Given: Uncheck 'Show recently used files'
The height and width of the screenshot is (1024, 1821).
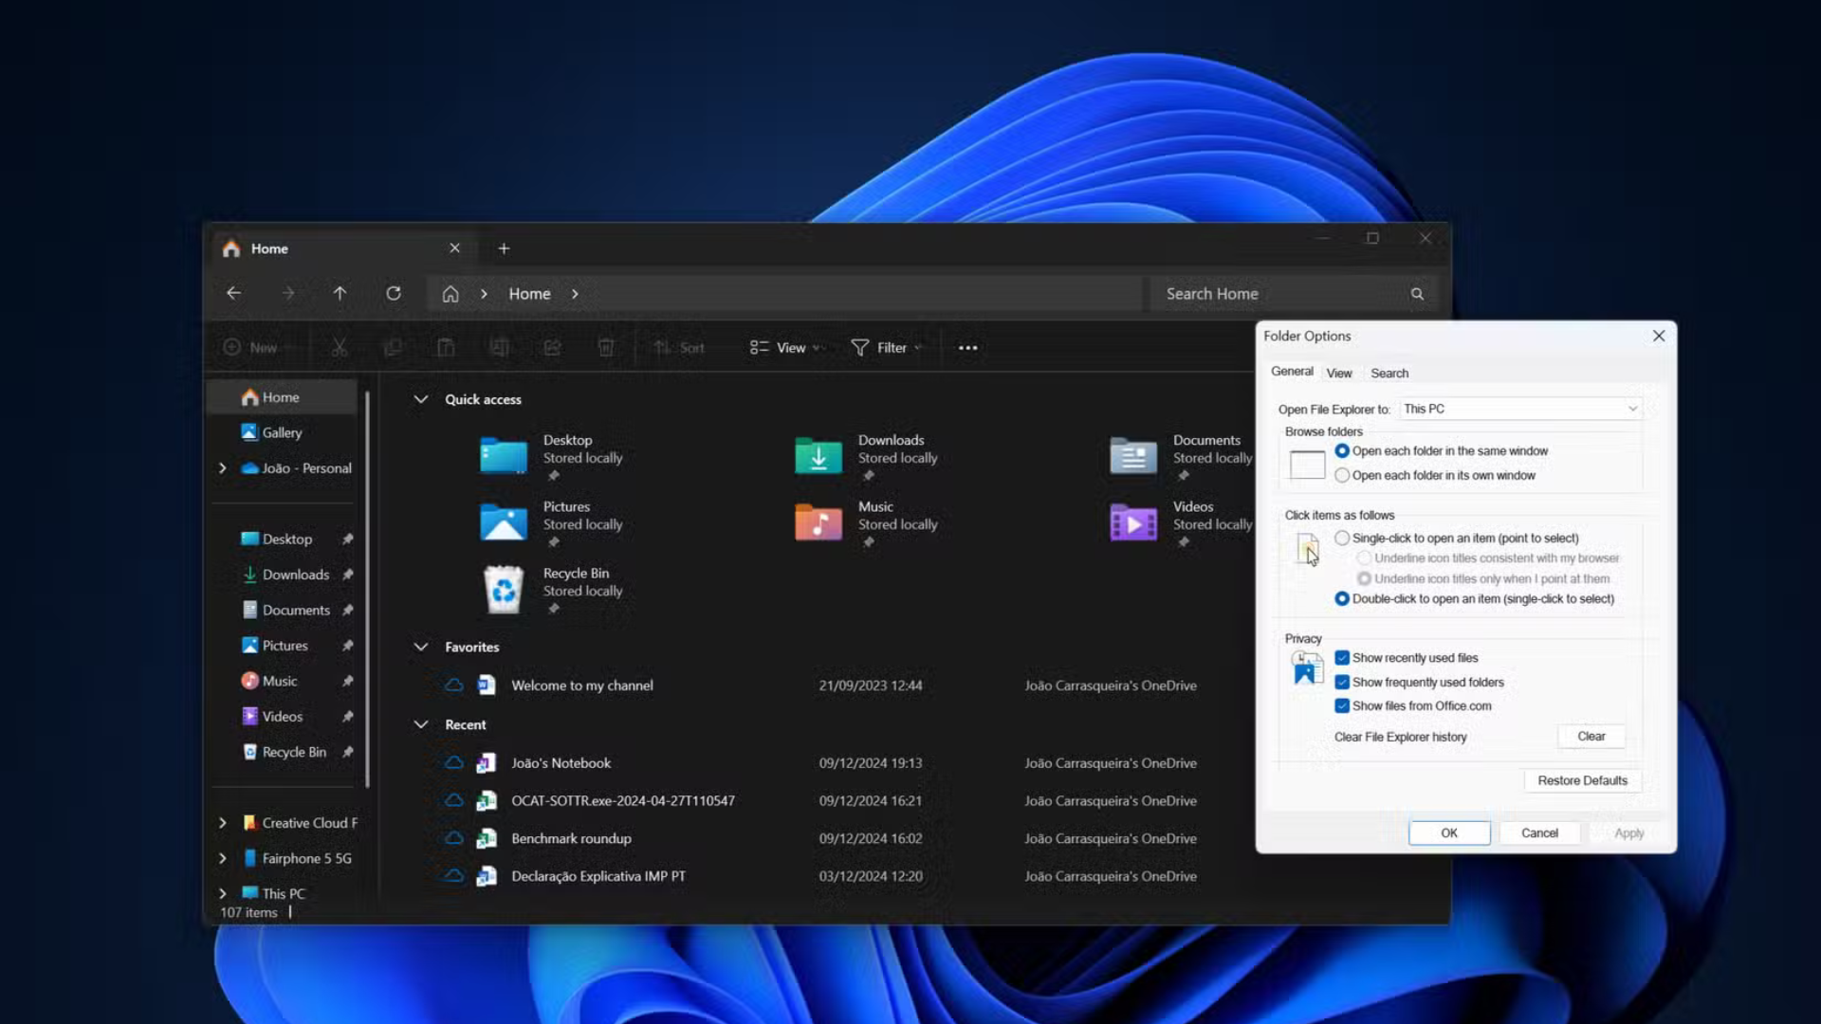Looking at the screenshot, I should click(1342, 657).
